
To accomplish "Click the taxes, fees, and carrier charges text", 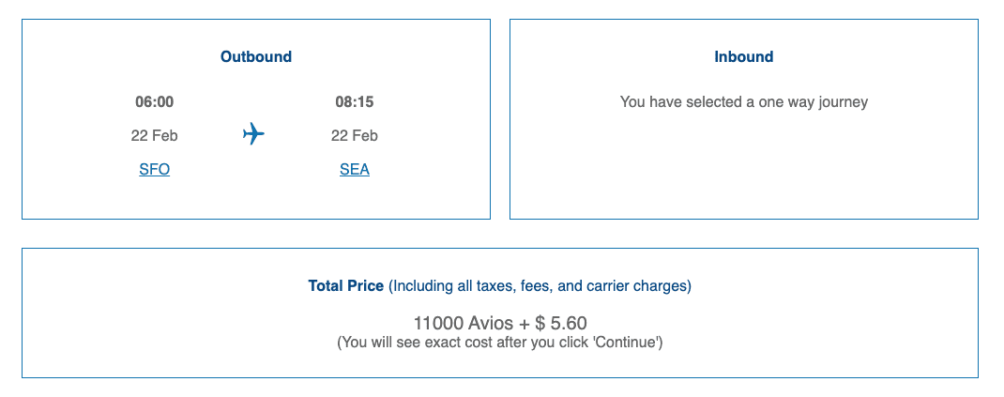I will click(x=540, y=285).
